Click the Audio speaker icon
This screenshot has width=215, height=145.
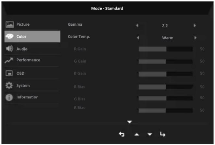click(x=9, y=49)
